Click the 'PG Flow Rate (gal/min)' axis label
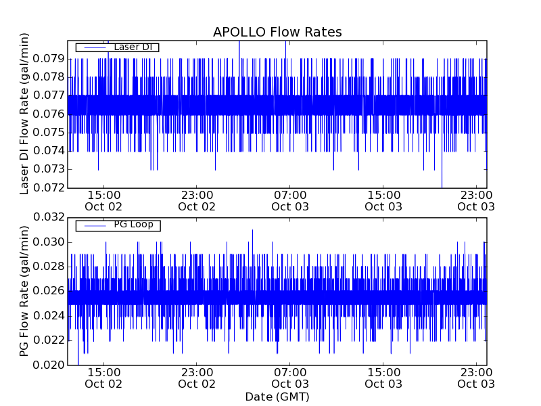Screen dimensions: 541x406 [24, 292]
